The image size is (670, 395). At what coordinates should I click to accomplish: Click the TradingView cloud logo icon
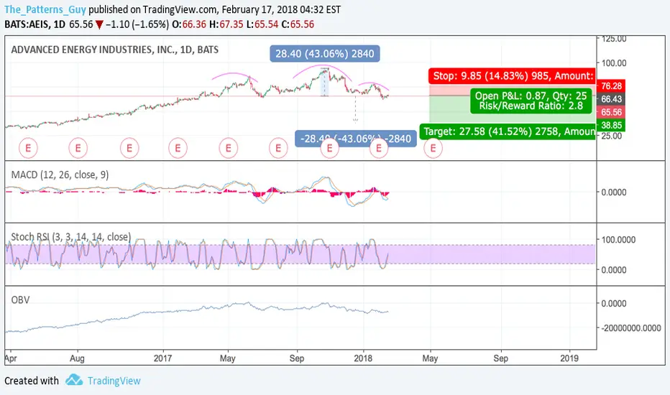(74, 380)
